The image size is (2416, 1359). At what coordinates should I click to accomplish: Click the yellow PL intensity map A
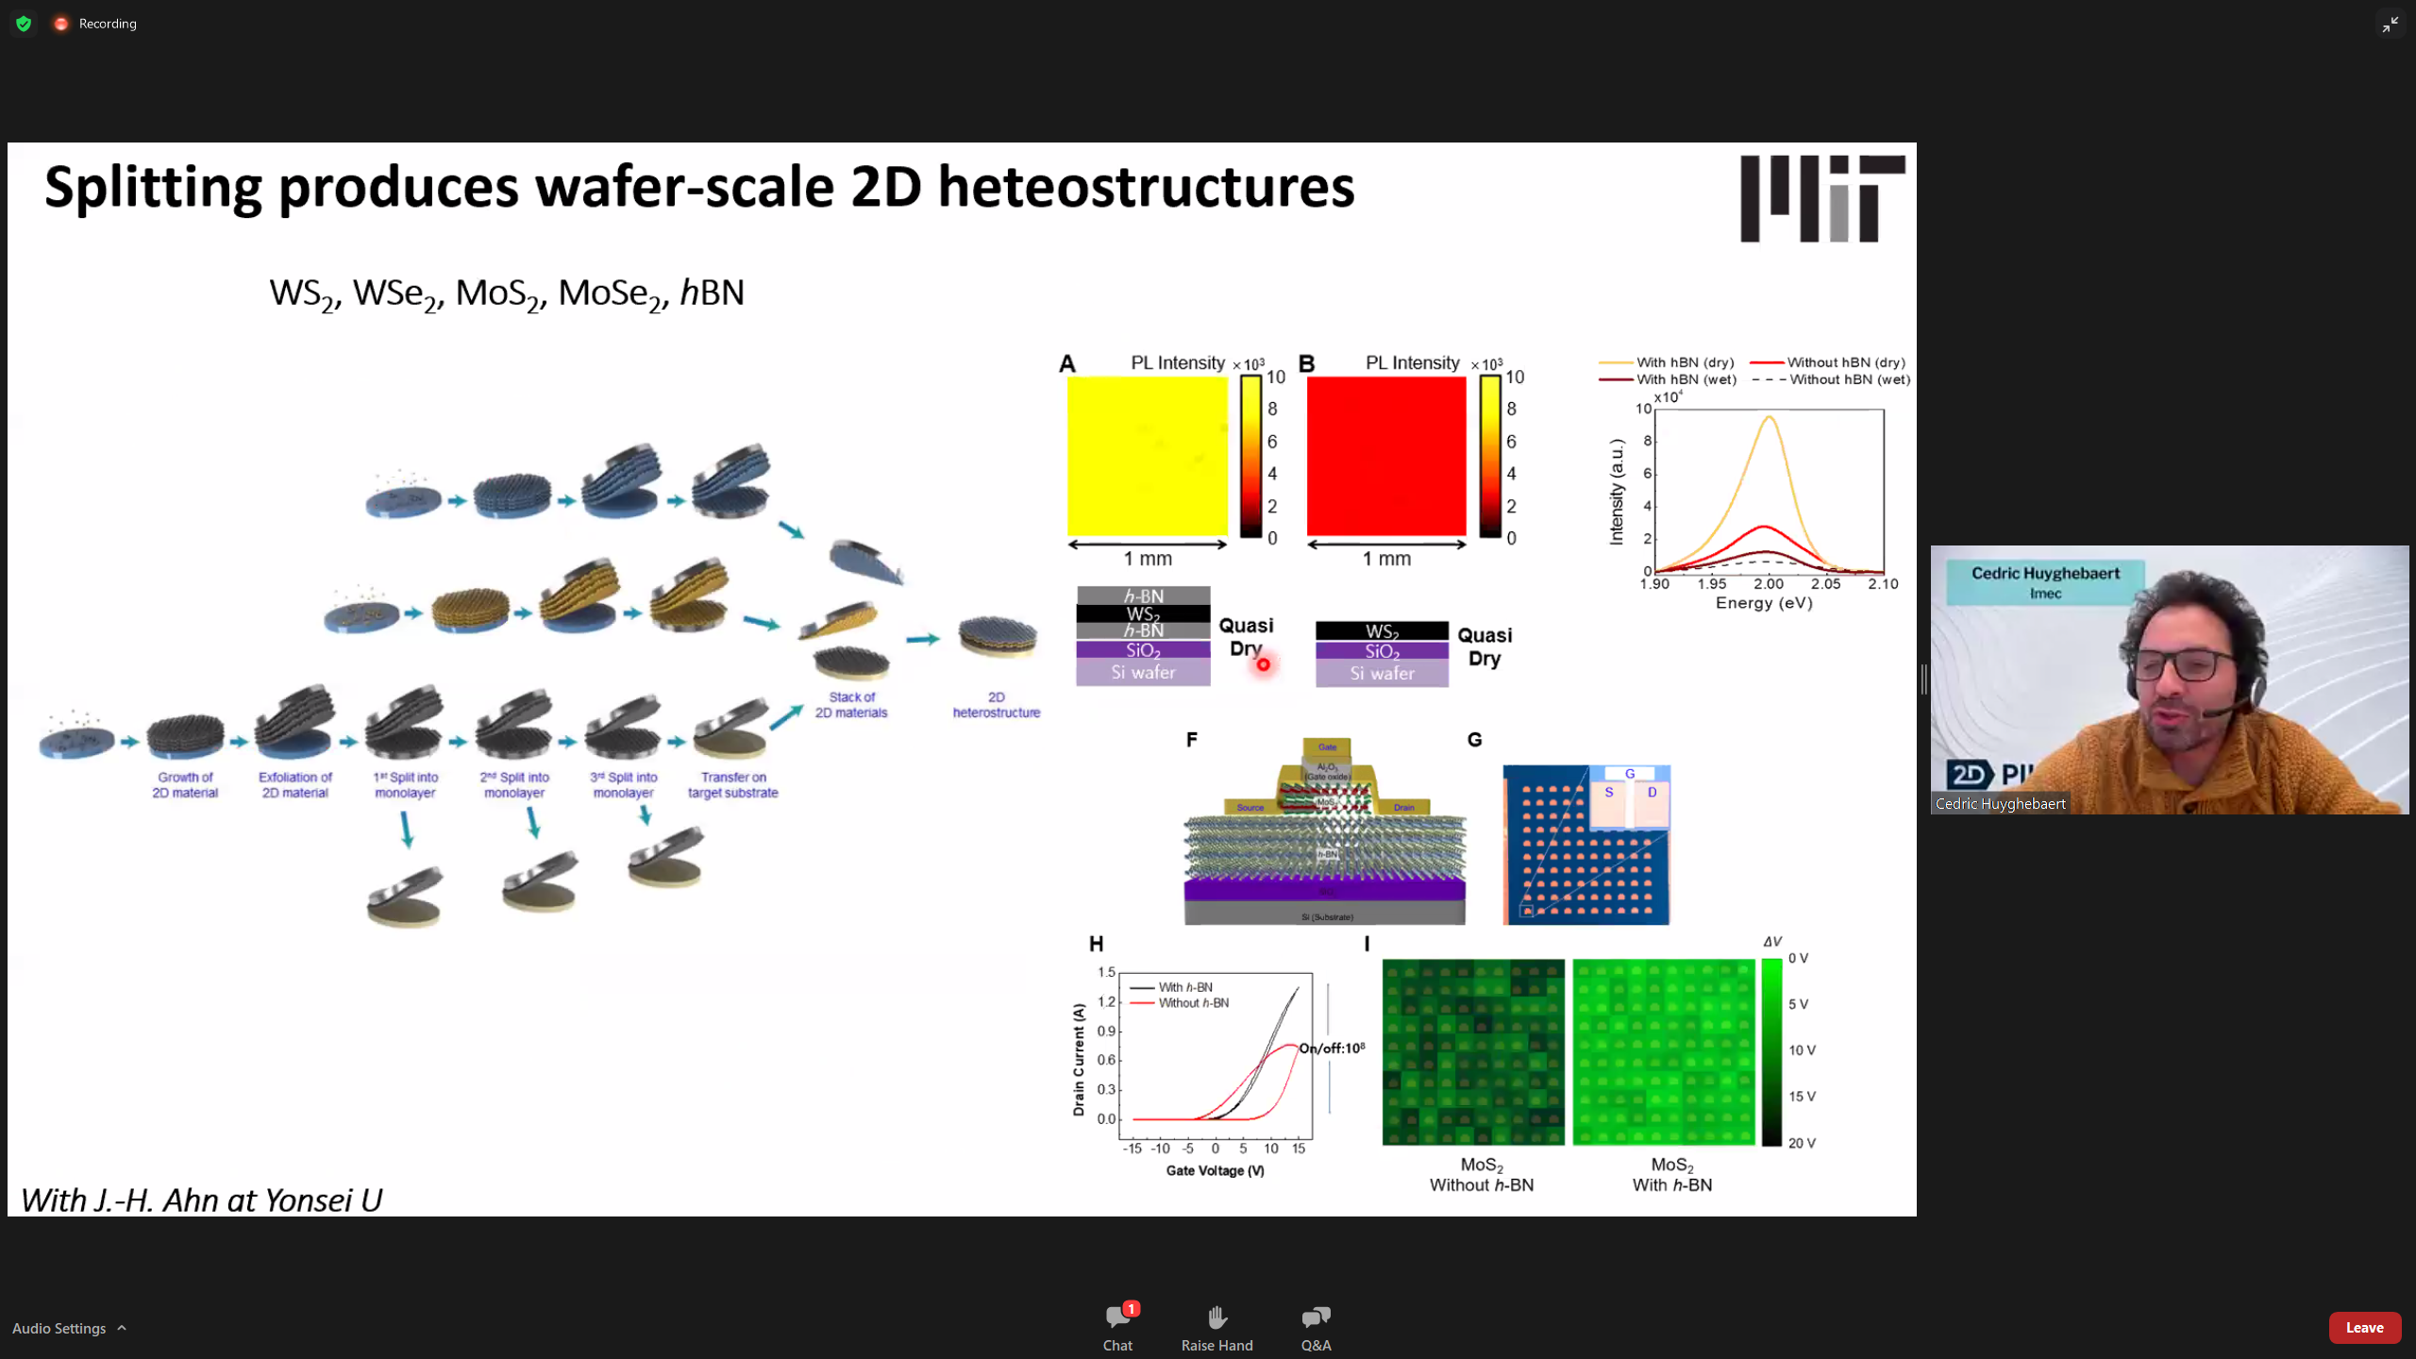1147,457
